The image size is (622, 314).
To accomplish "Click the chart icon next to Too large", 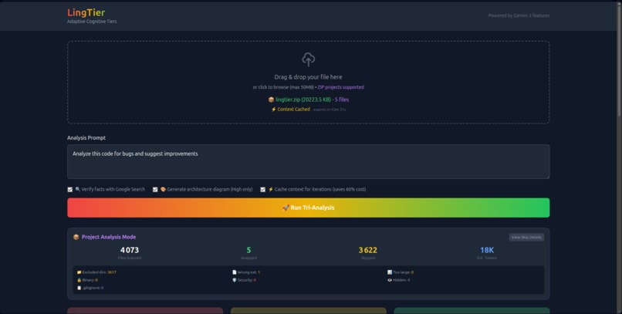I will [x=390, y=272].
